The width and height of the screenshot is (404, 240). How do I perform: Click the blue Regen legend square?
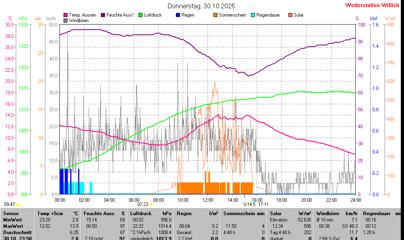(x=178, y=15)
